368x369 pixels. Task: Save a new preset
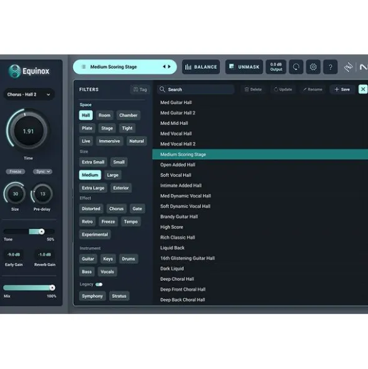coord(342,89)
